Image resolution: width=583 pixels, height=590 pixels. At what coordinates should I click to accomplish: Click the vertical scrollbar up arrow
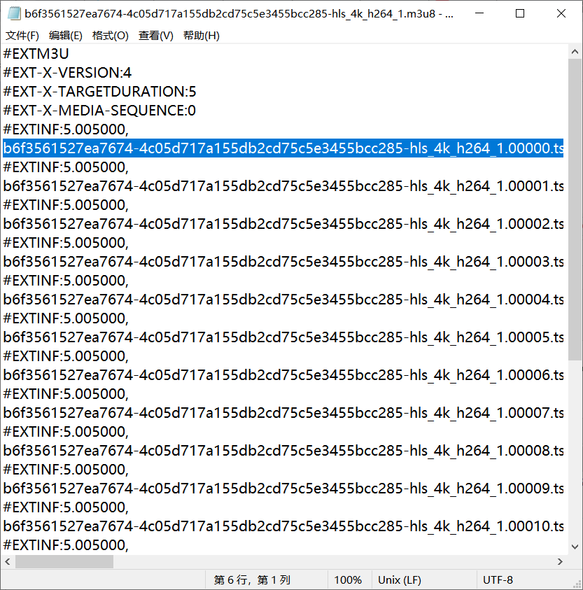coord(575,52)
